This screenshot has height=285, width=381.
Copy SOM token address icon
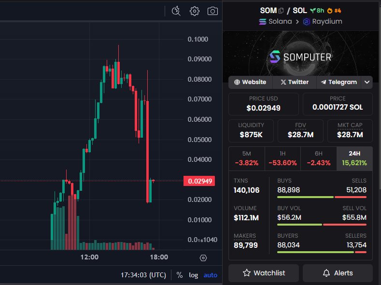tap(281, 11)
